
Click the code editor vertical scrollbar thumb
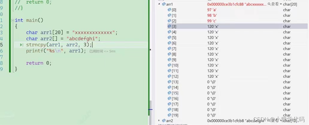click(150, 112)
